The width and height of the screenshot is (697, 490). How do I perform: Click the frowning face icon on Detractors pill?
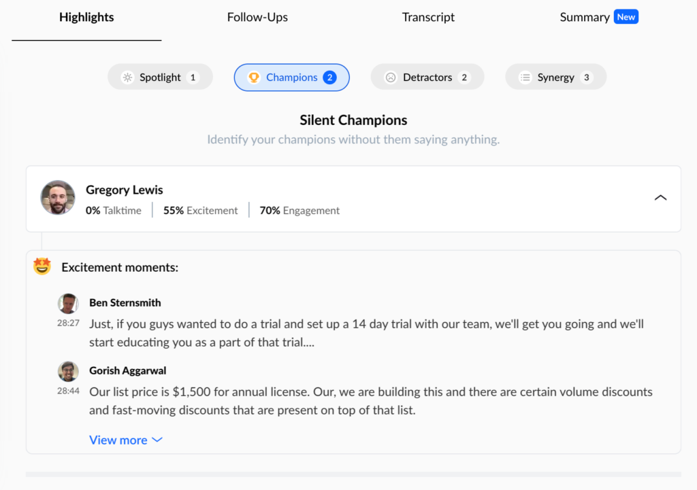[x=390, y=77]
